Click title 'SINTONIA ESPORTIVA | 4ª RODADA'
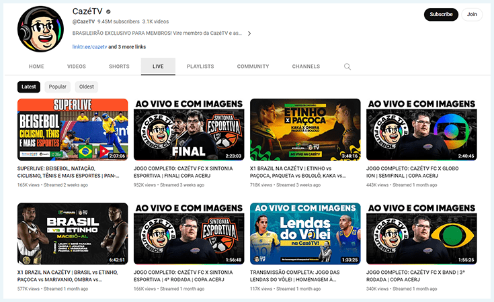 click(183, 276)
